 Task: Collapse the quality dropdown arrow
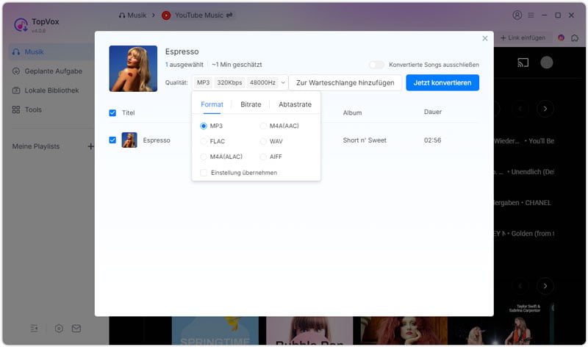tap(283, 82)
